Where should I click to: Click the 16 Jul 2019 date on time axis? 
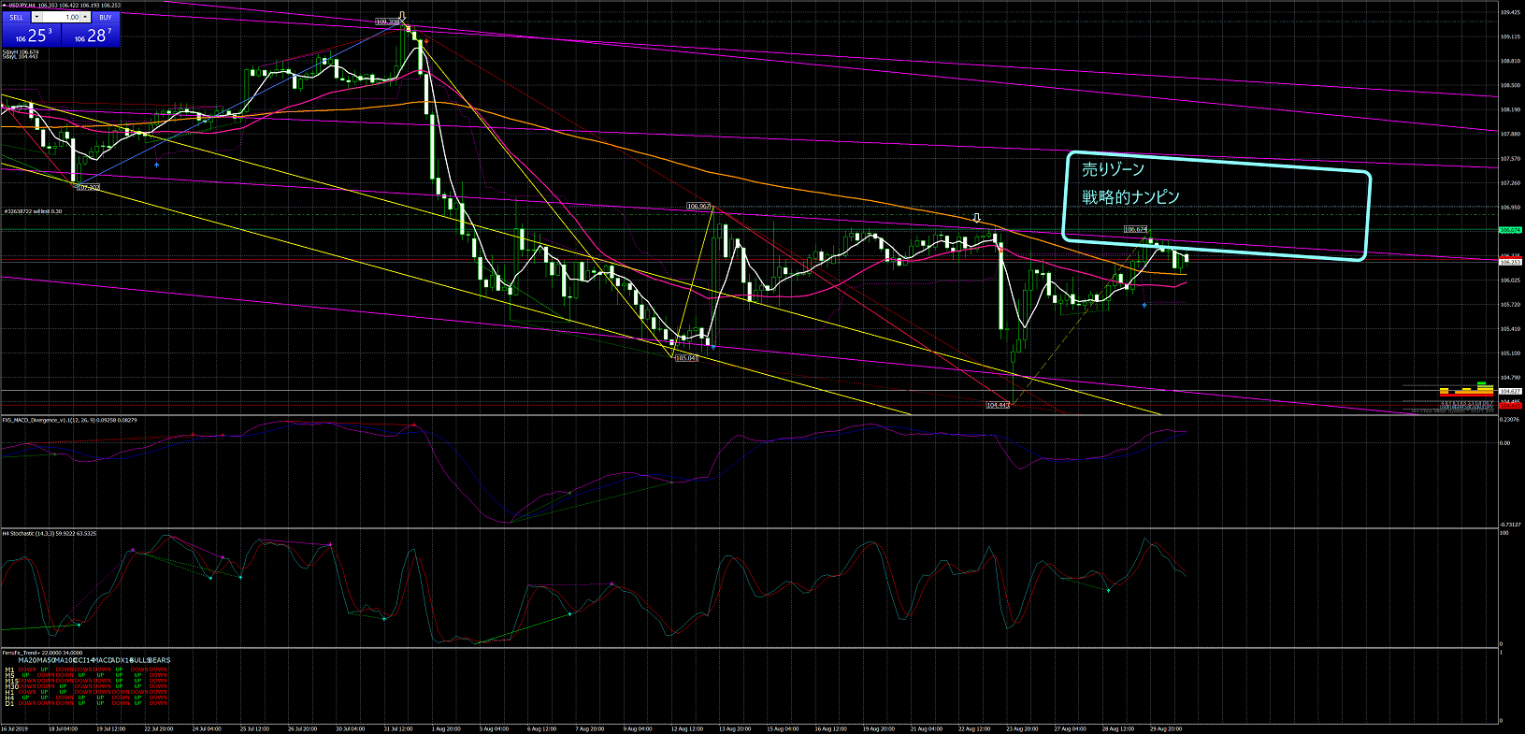14,728
